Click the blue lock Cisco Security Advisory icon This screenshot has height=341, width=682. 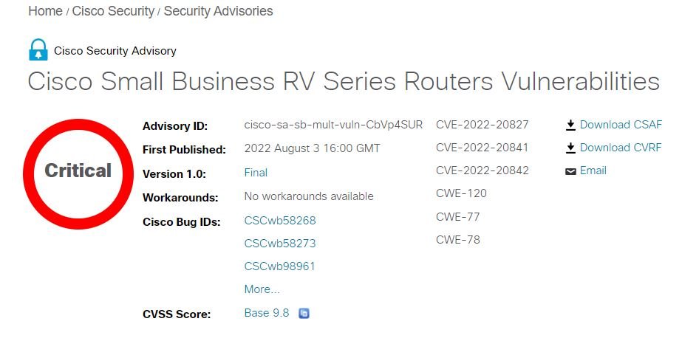click(x=38, y=50)
